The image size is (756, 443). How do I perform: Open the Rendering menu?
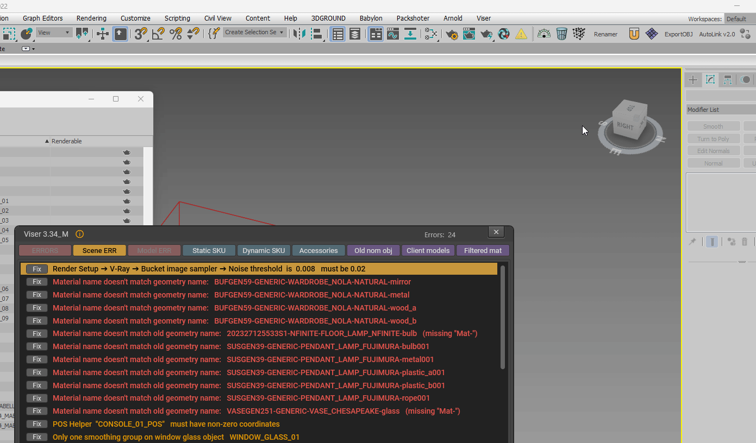(91, 18)
